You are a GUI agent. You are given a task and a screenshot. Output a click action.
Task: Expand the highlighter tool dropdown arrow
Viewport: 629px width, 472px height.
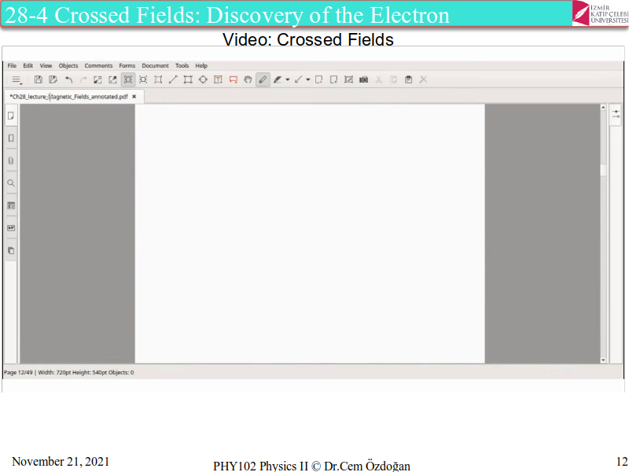click(x=288, y=79)
